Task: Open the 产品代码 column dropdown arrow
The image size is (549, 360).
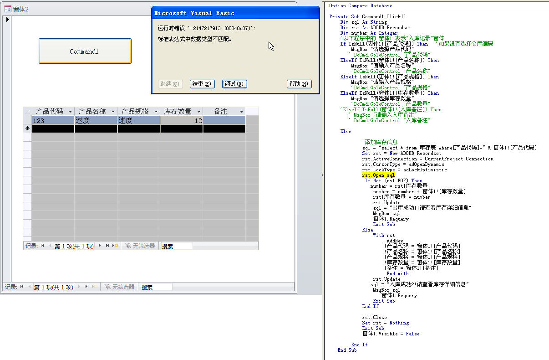Action: point(70,112)
